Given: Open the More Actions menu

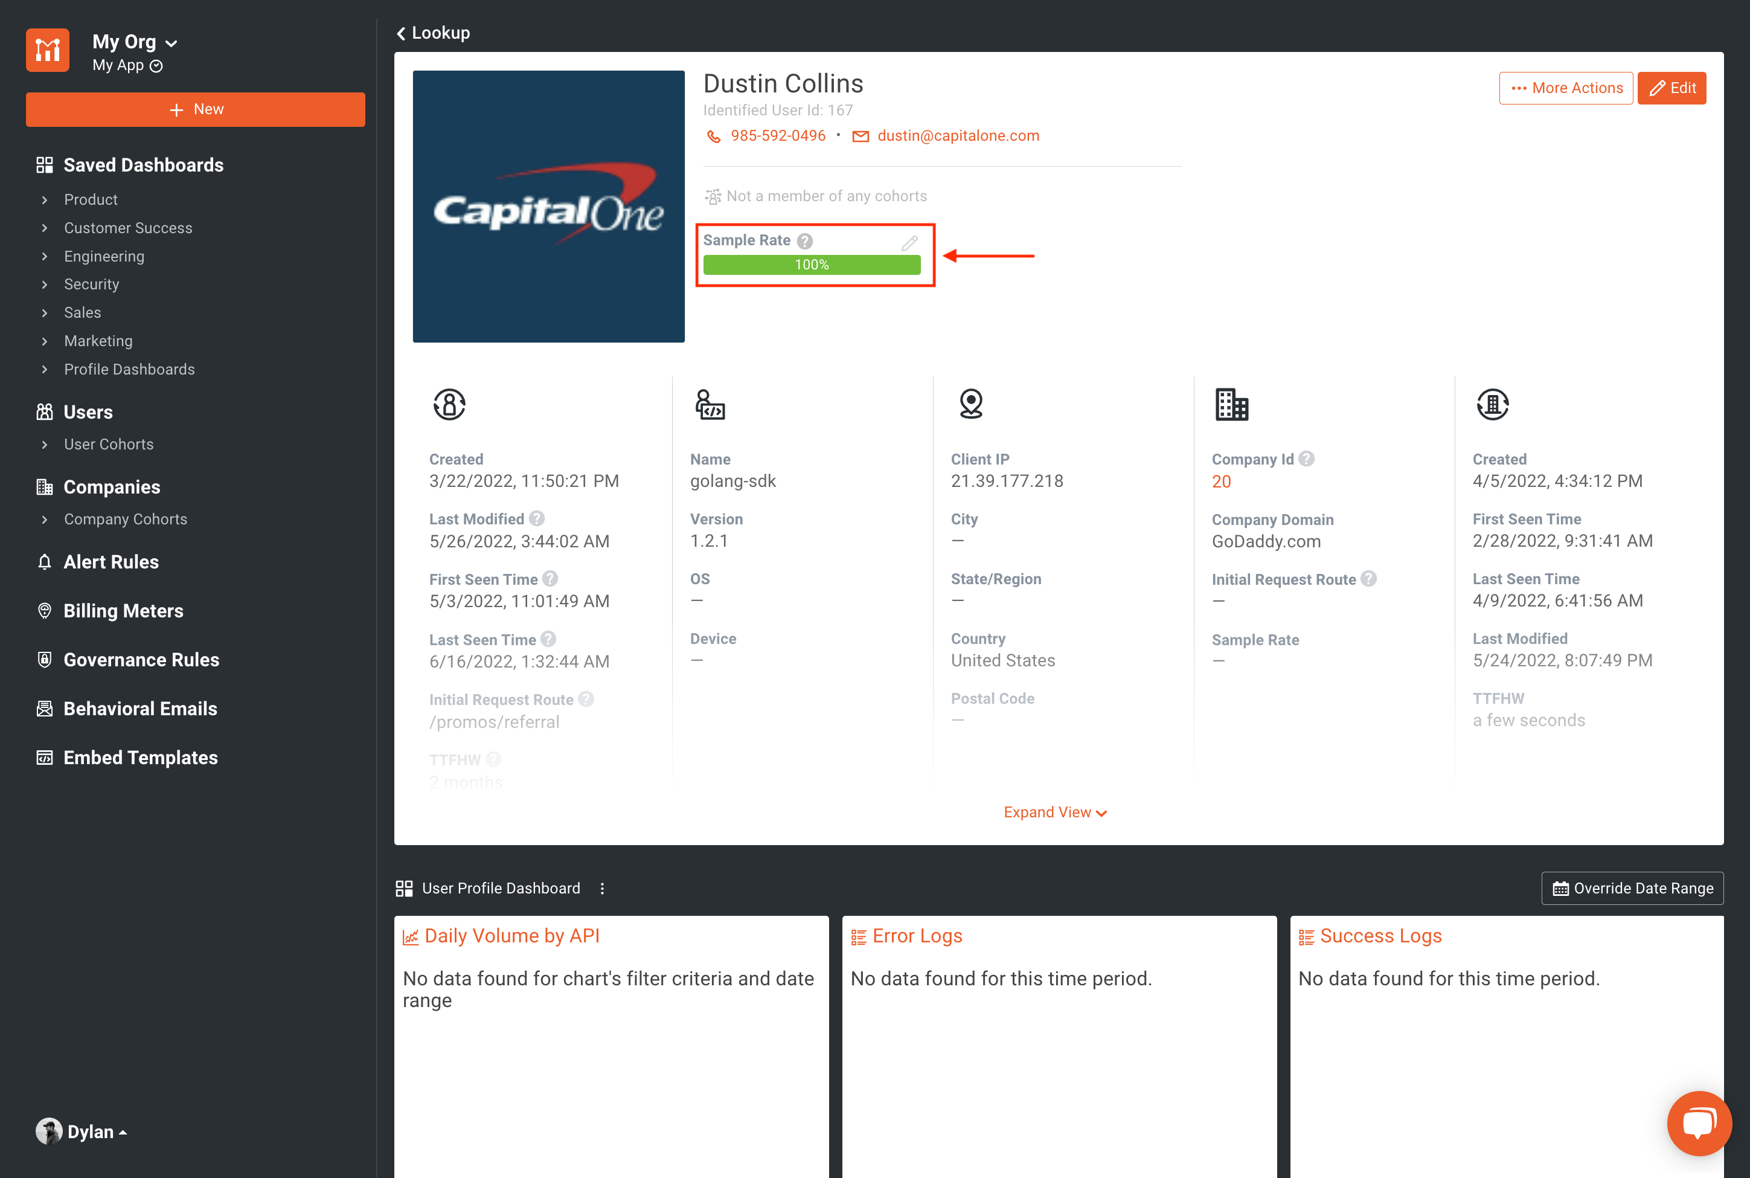Looking at the screenshot, I should pos(1566,88).
